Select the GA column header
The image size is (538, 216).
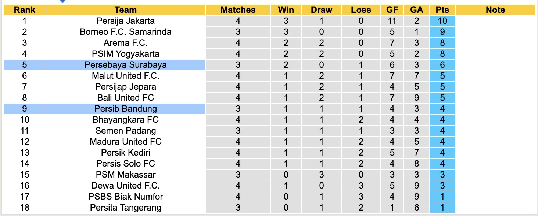click(417, 10)
